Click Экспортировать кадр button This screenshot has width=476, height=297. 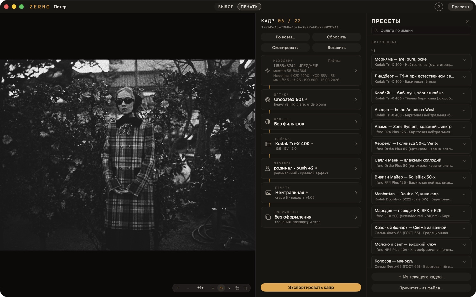pyautogui.click(x=311, y=287)
